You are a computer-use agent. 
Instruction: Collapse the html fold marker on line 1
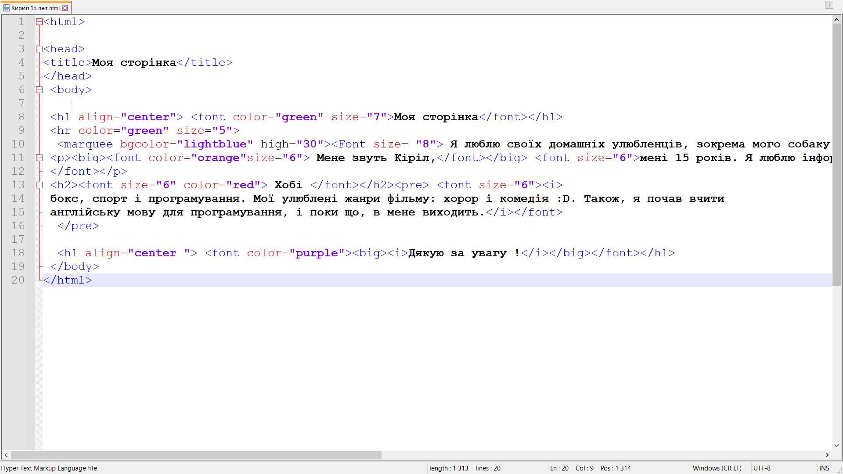39,22
